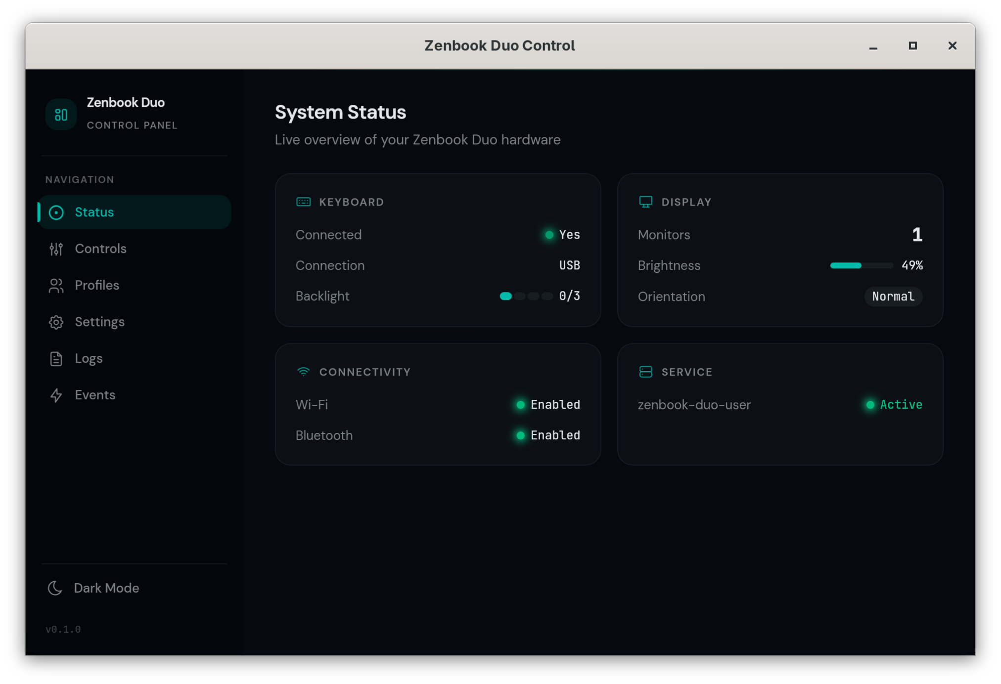This screenshot has height=684, width=1001.
Task: Go to the Controls section
Action: pyautogui.click(x=135, y=249)
